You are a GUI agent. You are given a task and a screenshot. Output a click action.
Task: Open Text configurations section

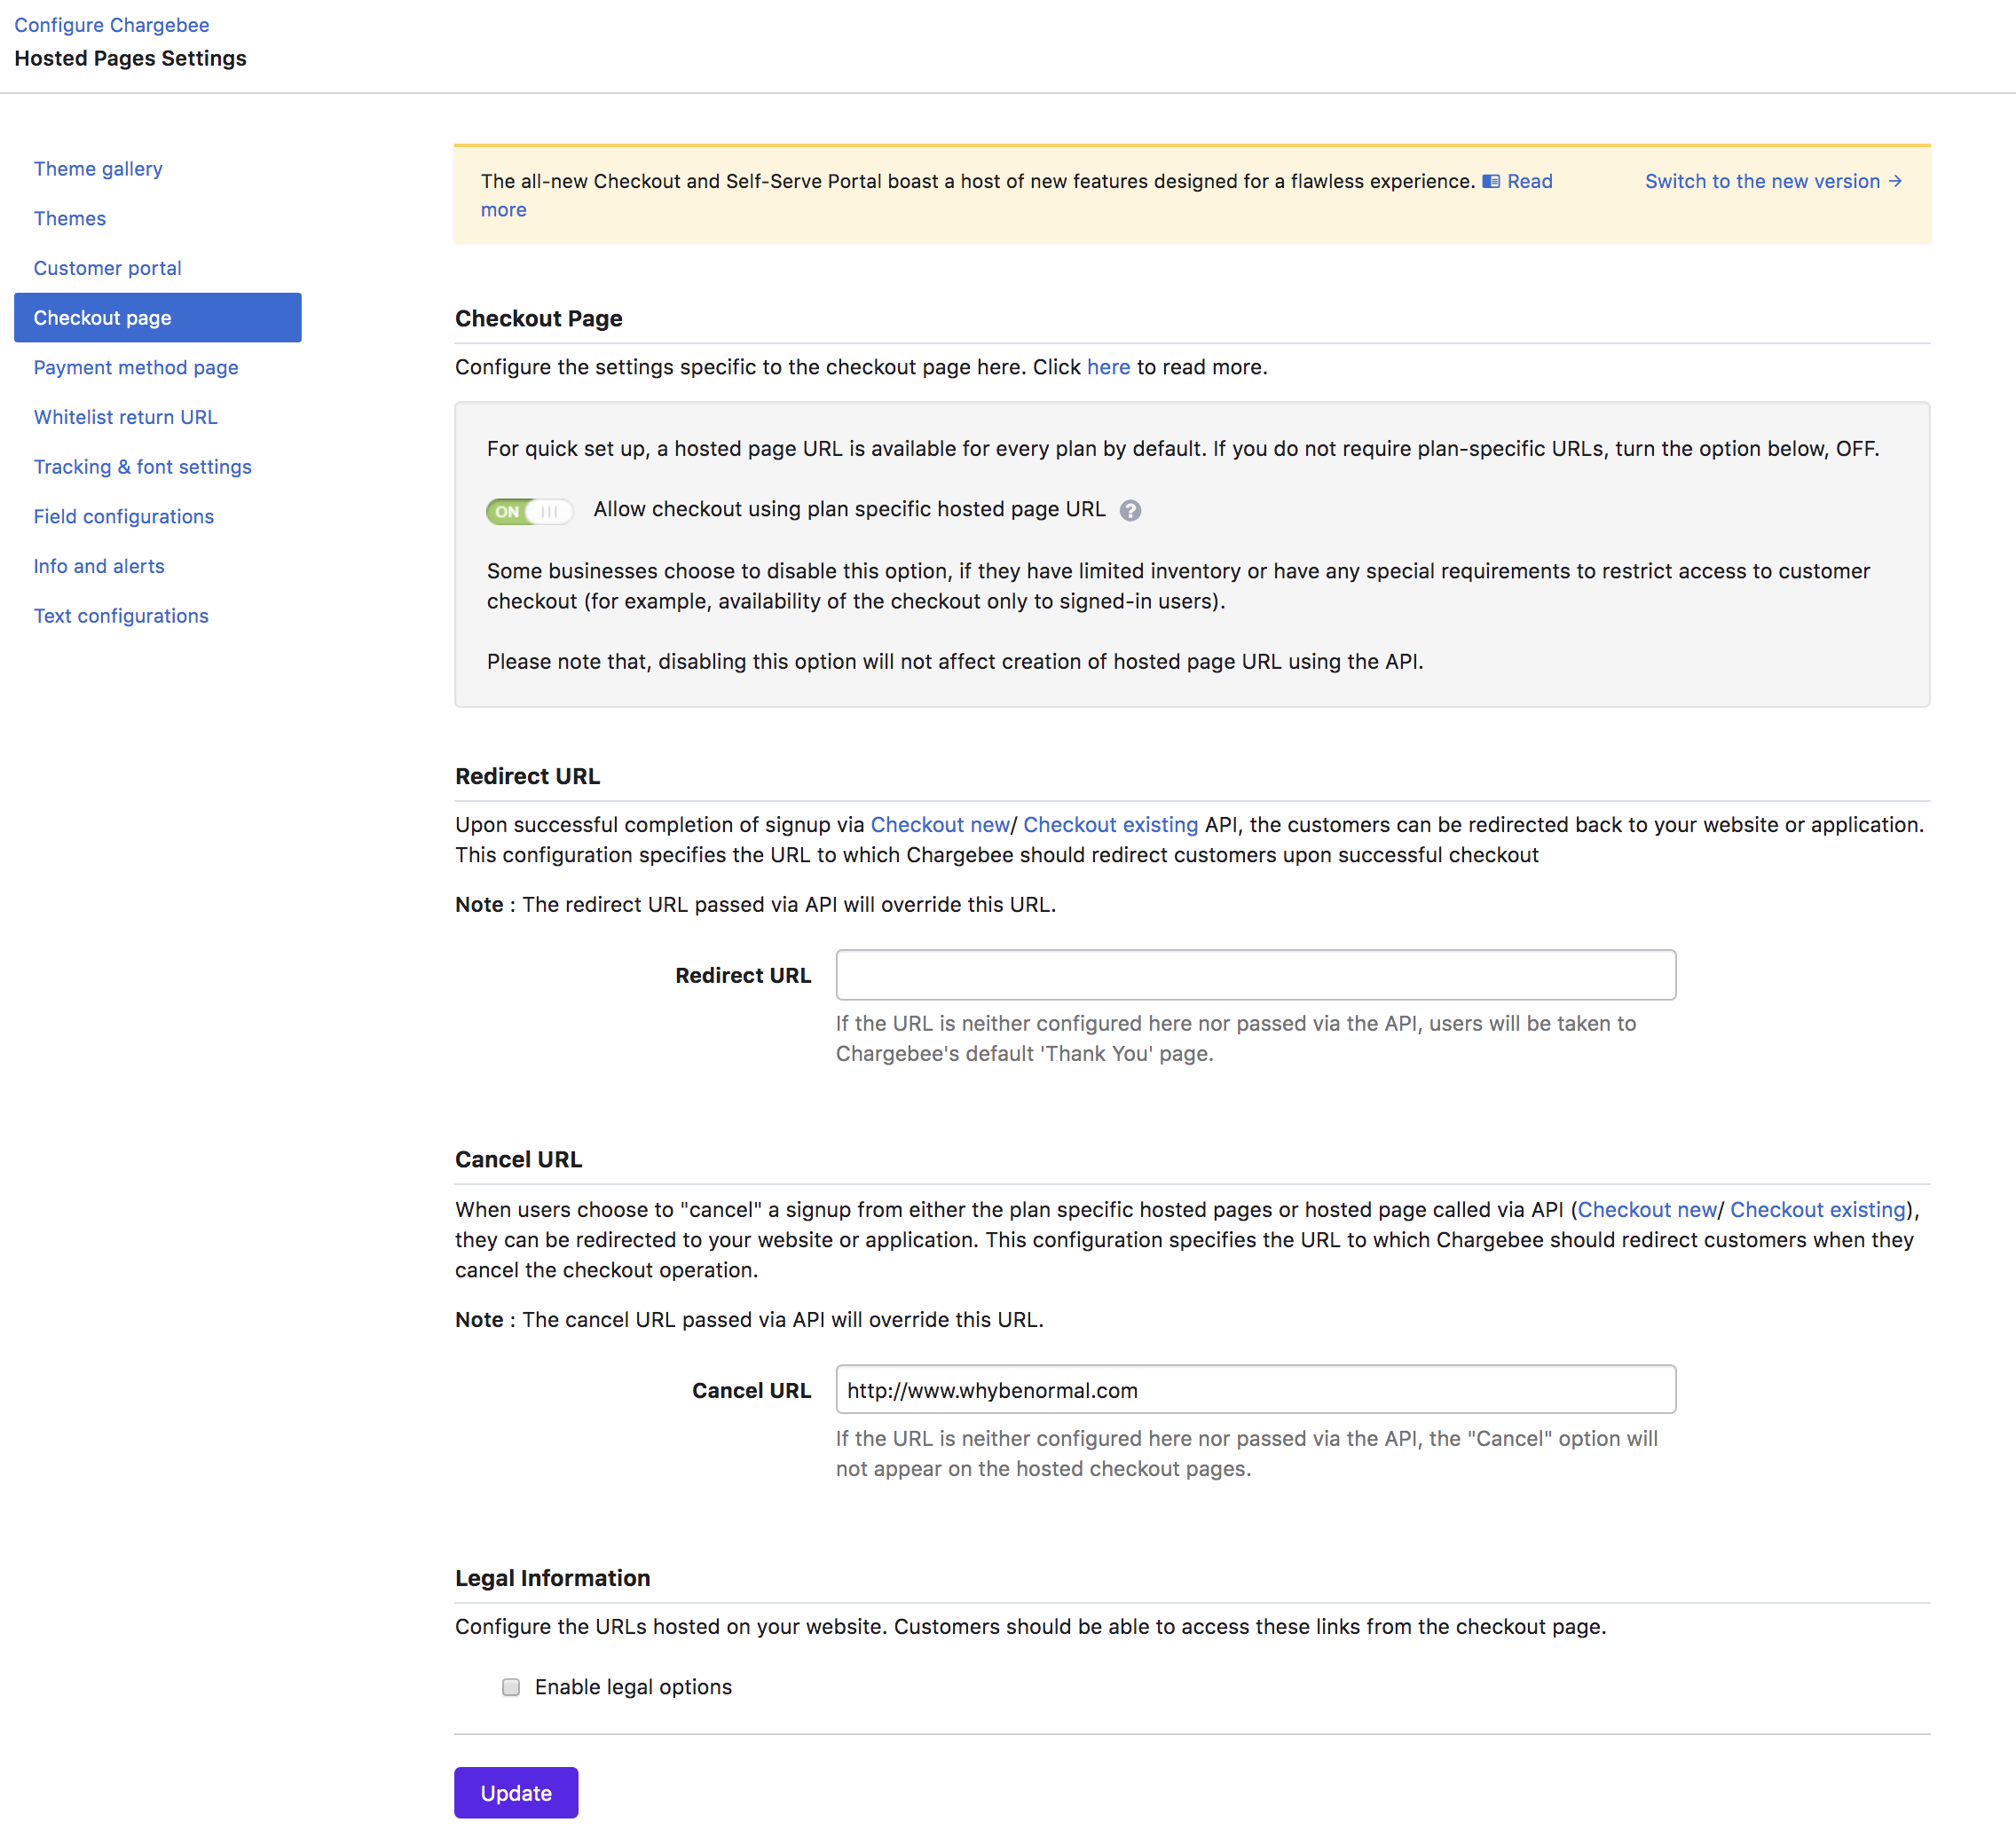tap(121, 616)
